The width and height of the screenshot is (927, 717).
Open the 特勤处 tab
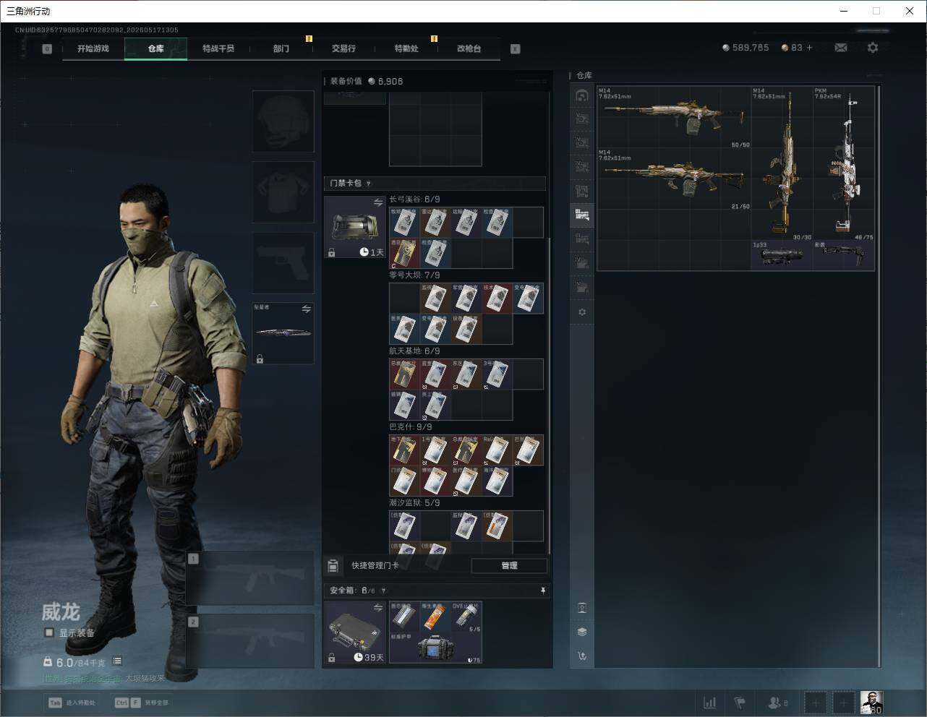click(406, 48)
